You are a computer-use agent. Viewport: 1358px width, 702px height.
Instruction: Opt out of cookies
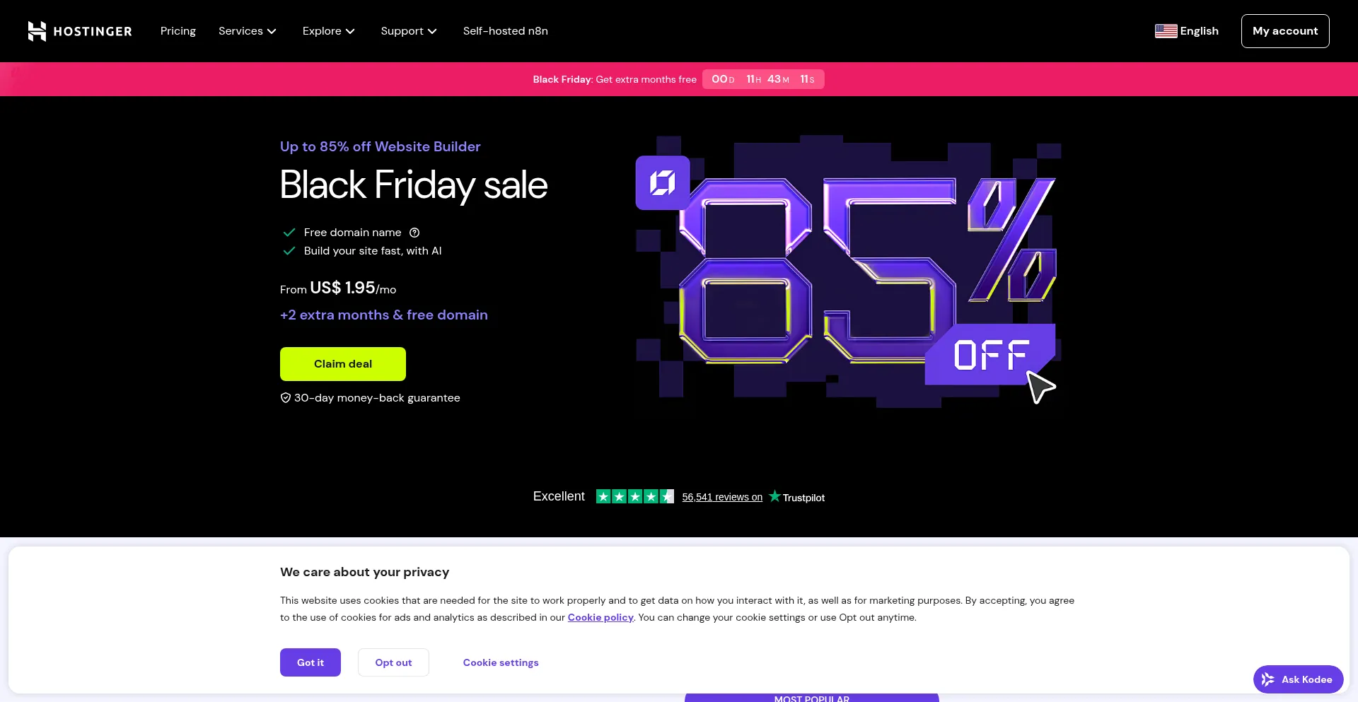(393, 662)
